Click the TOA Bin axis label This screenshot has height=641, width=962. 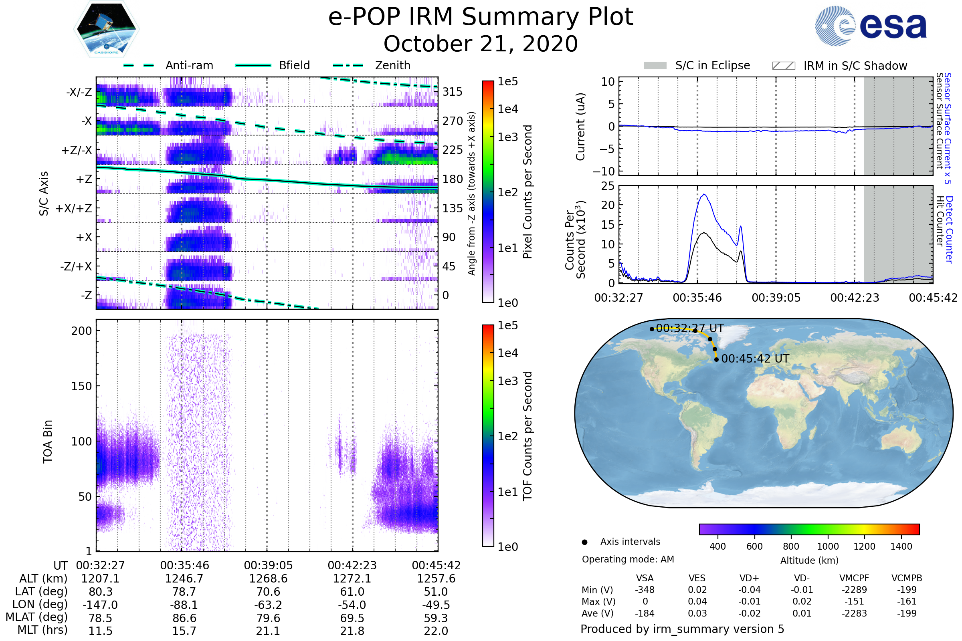tap(47, 441)
